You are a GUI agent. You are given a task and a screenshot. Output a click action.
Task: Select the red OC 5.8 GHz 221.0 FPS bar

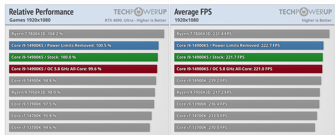pyautogui.click(x=248, y=69)
